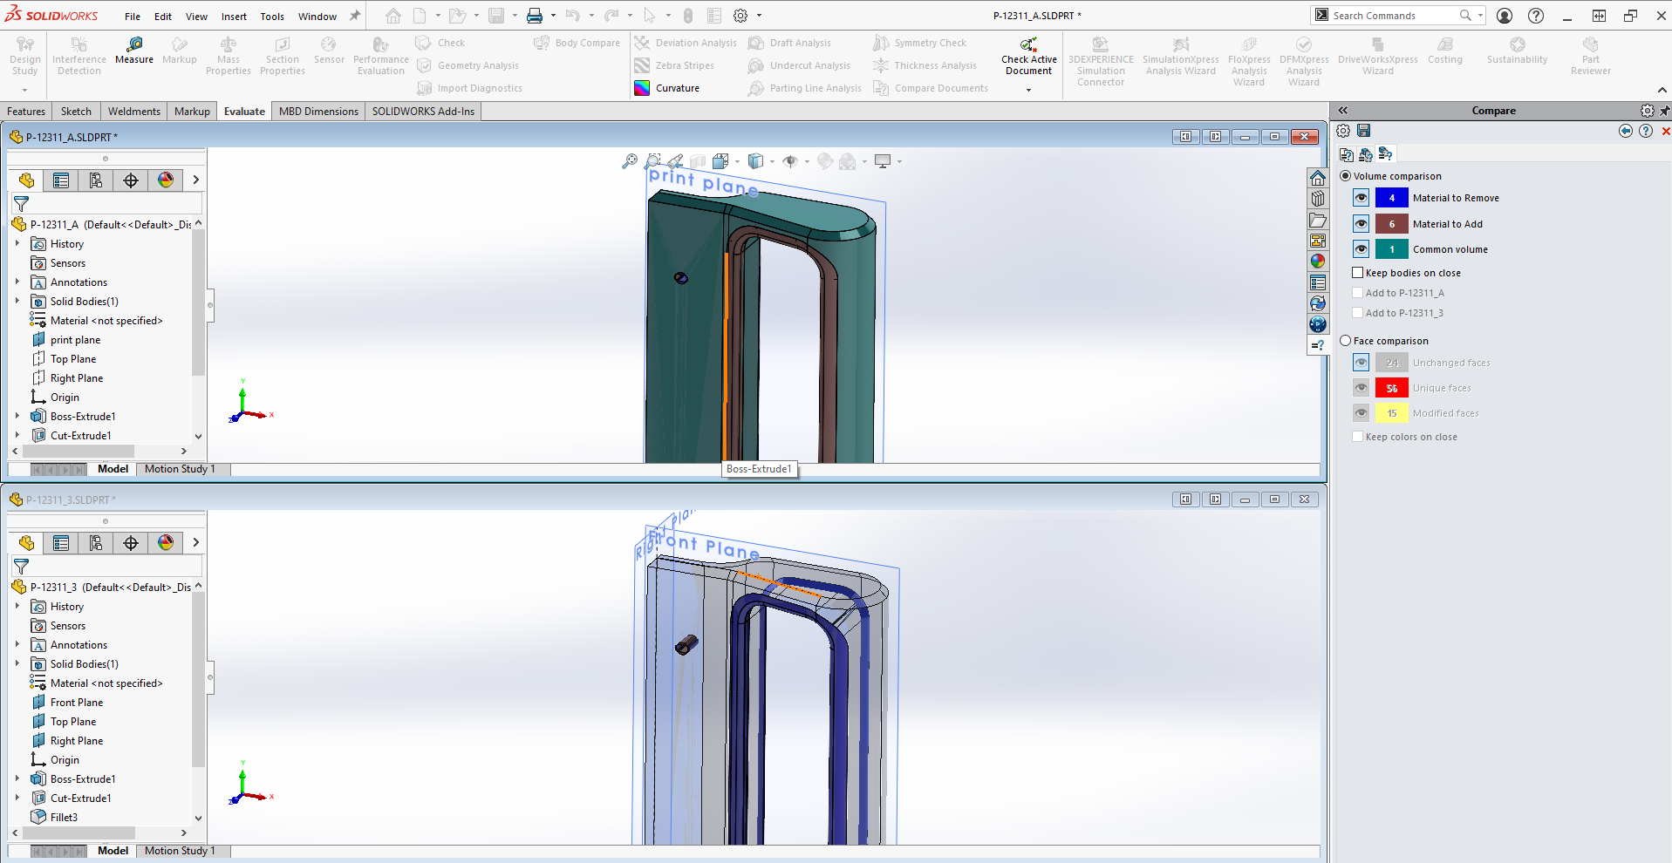
Task: Open Options gear icon in top toolbar
Action: click(x=740, y=16)
